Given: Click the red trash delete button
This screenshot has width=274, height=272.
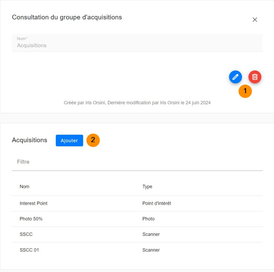Looking at the screenshot, I should point(255,77).
